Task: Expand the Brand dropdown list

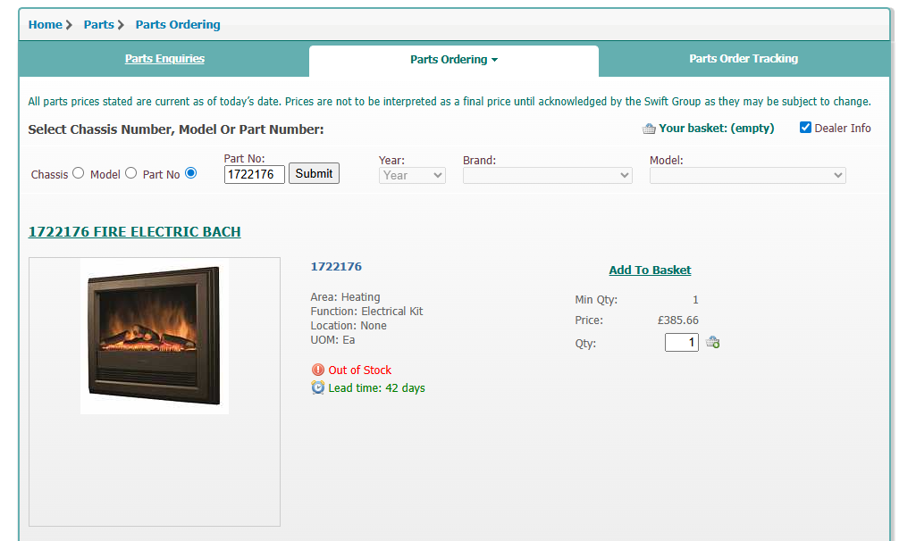Action: click(547, 176)
